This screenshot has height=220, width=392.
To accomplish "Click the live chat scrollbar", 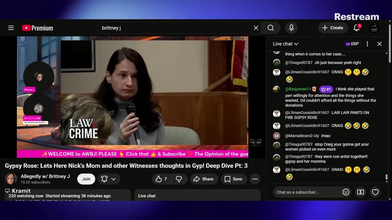I will (x=386, y=178).
